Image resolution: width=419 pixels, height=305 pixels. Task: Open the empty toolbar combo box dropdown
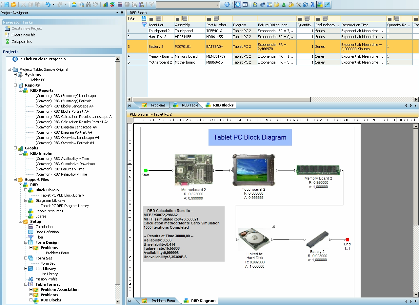pos(217,5)
